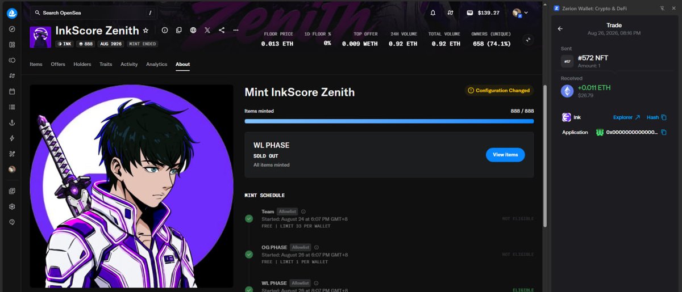The image size is (682, 292).
Task: Open the Studio pen icon in sidebar
Action: 12,154
